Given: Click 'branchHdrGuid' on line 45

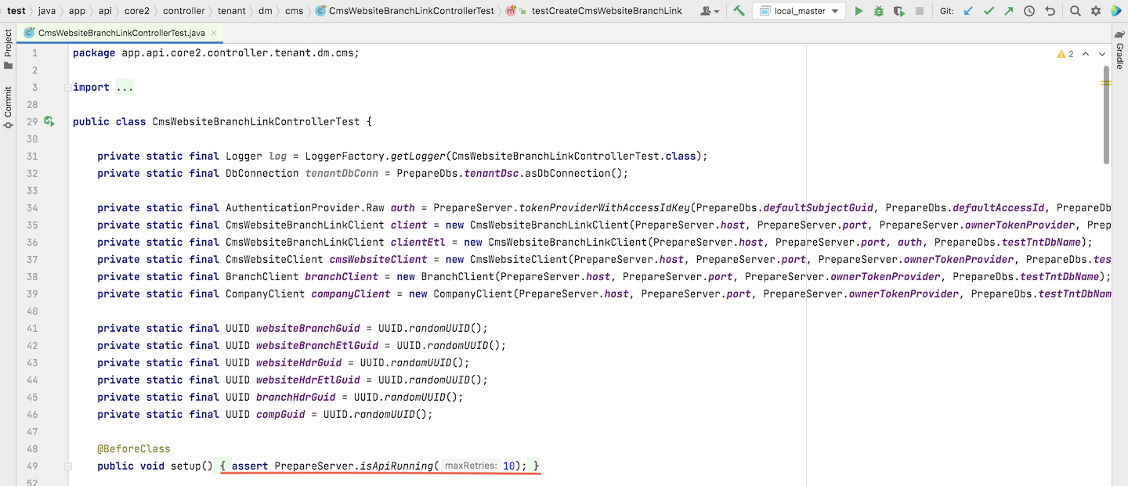Looking at the screenshot, I should pos(295,398).
